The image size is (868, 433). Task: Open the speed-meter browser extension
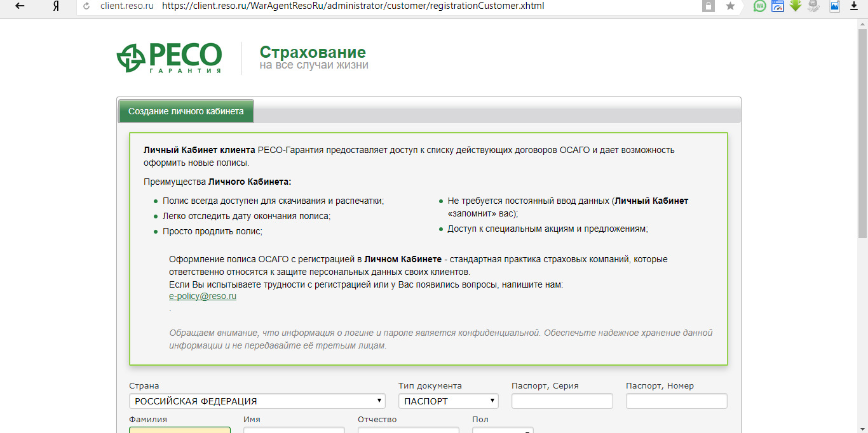click(778, 6)
